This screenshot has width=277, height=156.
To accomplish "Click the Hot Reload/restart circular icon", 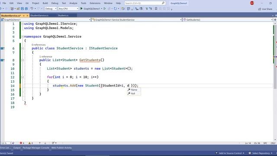I will click(116, 9).
